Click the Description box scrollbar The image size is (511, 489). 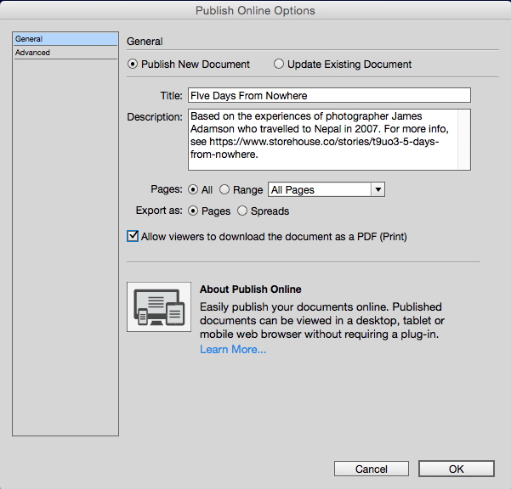464,139
